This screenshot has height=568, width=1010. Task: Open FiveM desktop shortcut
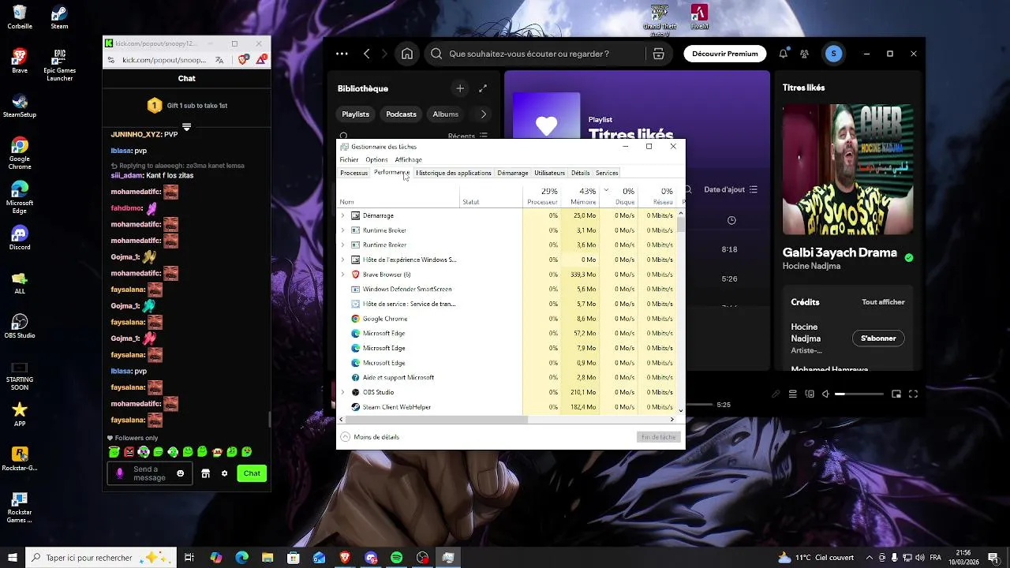(699, 17)
